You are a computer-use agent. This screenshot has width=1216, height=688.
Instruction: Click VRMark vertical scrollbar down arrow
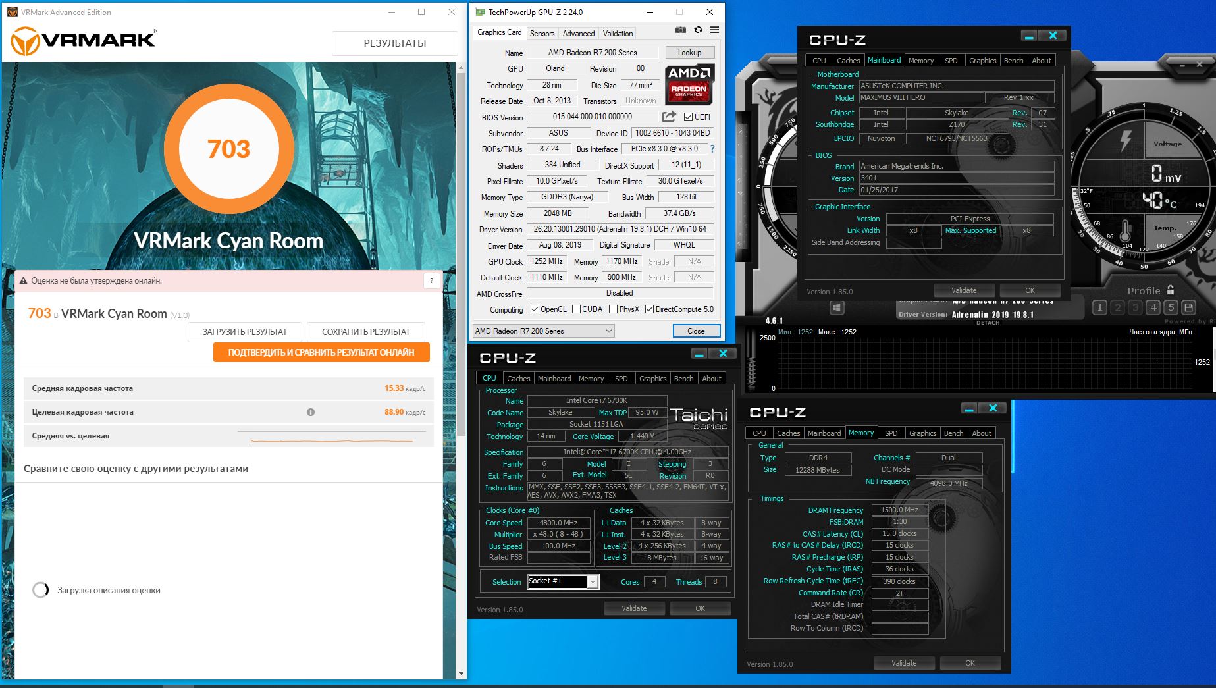pyautogui.click(x=461, y=674)
